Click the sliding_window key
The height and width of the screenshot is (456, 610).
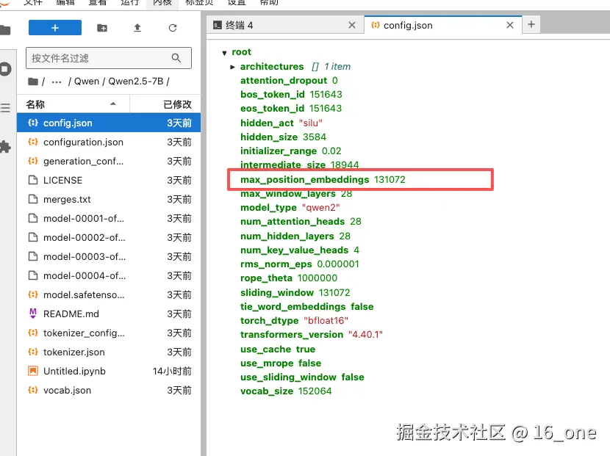pos(277,292)
